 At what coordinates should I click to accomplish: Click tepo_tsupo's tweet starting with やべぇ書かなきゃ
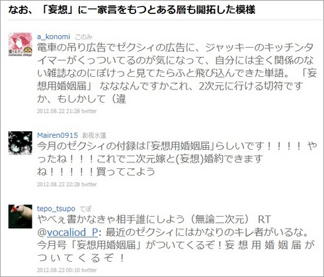click(x=177, y=239)
